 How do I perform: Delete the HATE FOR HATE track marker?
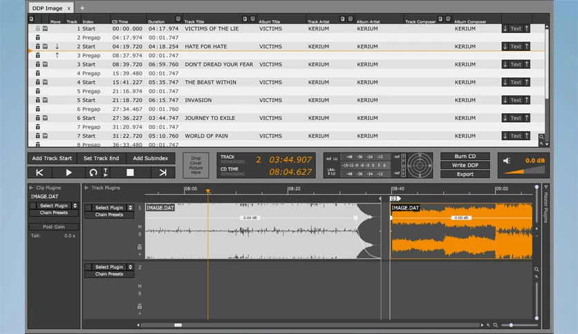click(x=37, y=46)
